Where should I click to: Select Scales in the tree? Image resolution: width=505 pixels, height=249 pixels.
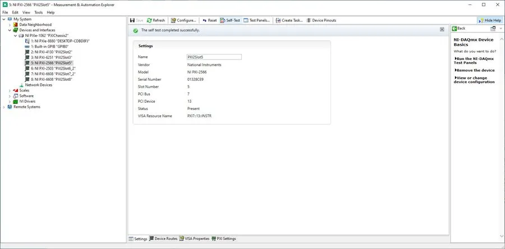click(x=24, y=91)
